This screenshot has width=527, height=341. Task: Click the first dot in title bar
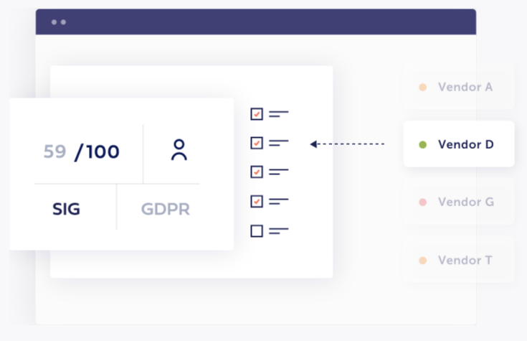point(54,22)
